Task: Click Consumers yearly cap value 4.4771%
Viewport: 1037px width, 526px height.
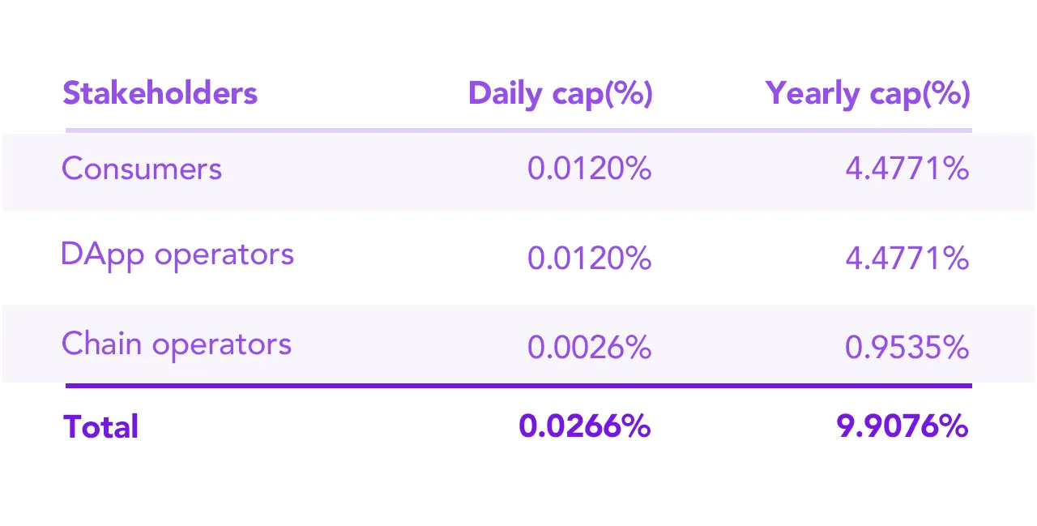Action: [907, 169]
